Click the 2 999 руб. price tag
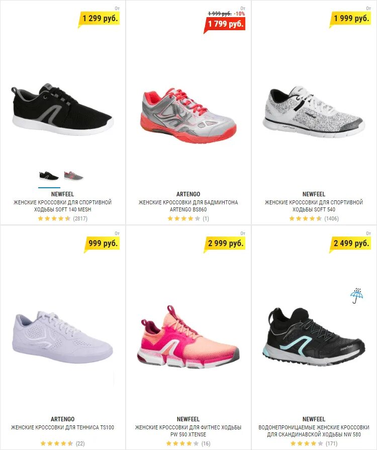377x450 pixels. pos(225,244)
